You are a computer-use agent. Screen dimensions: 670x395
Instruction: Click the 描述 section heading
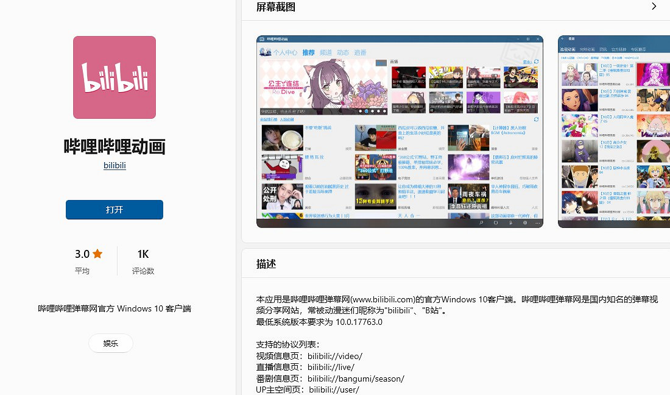(266, 264)
